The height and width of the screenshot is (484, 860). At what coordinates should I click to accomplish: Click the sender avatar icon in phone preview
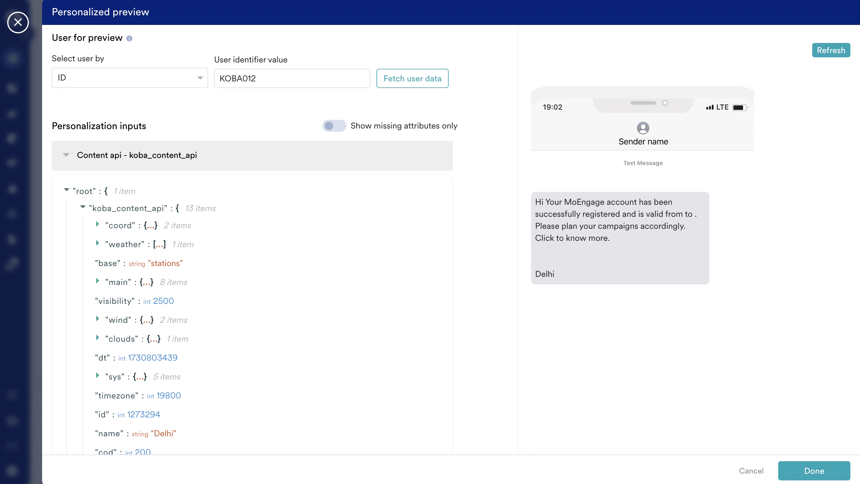click(x=643, y=128)
